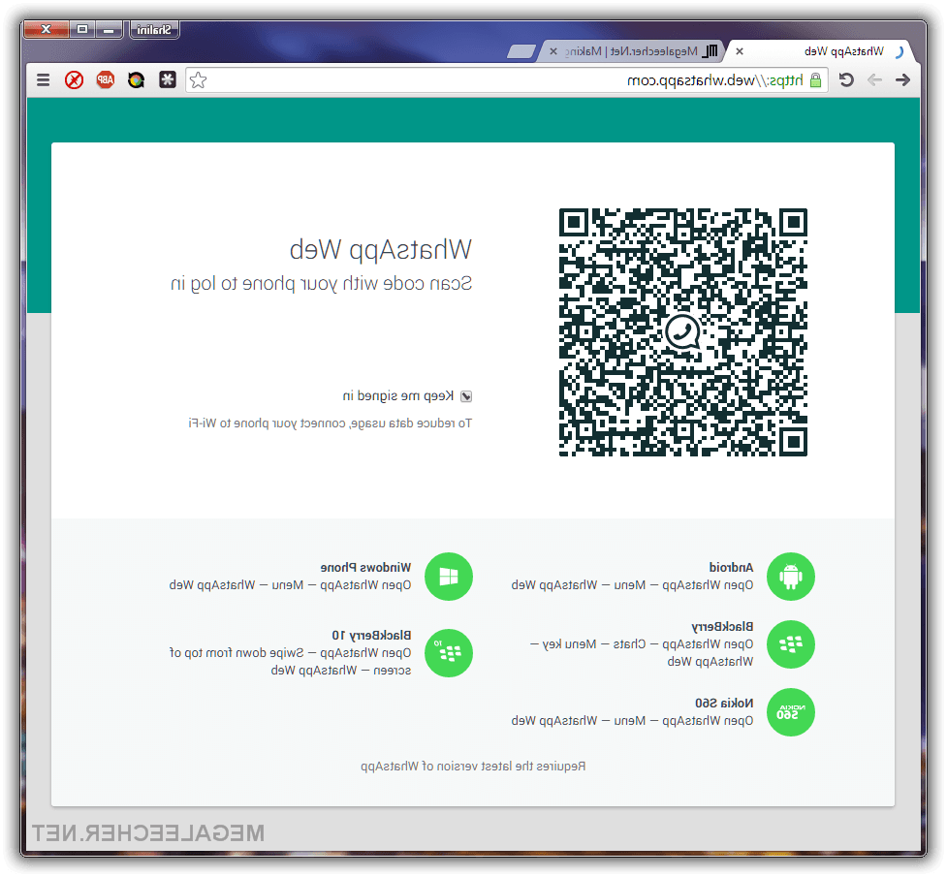Click the BlackBerry green circle icon
Viewport: 947px width, 877px height.
coord(791,644)
